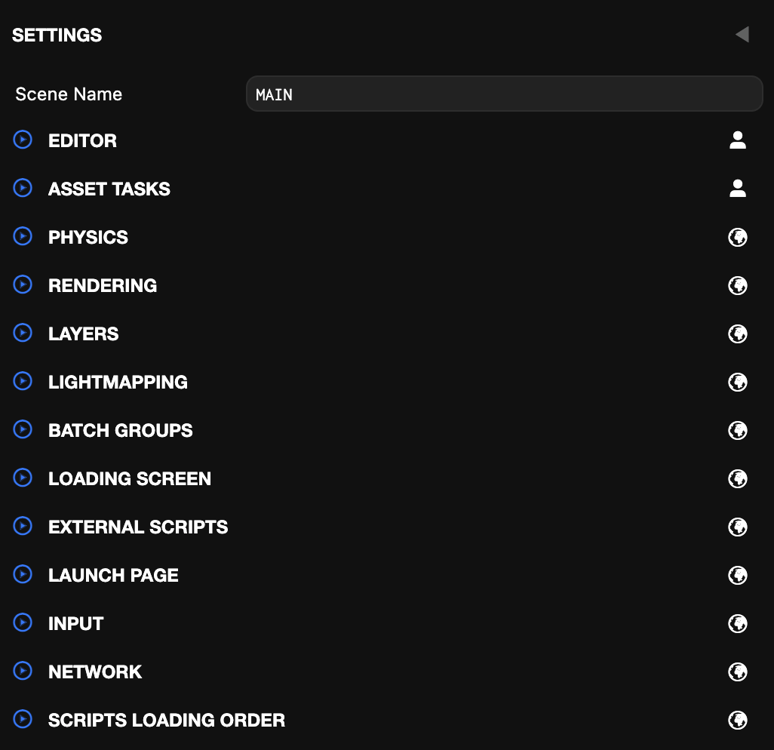Click the globe icon beside Batch Groups
The width and height of the screenshot is (774, 750).
pyautogui.click(x=738, y=430)
